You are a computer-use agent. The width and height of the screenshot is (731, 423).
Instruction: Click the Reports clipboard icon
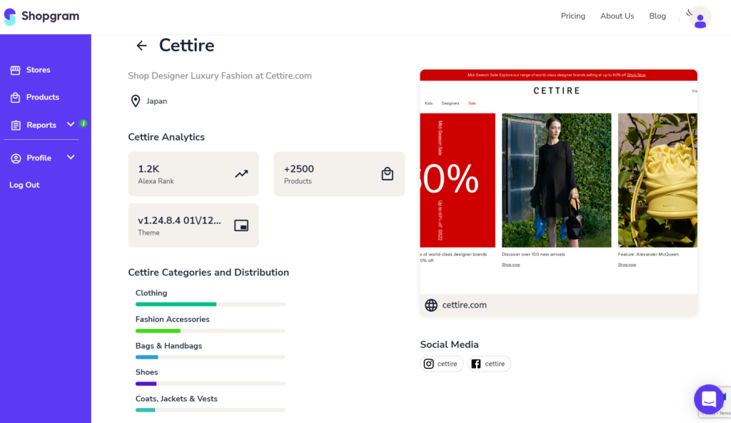pos(16,125)
